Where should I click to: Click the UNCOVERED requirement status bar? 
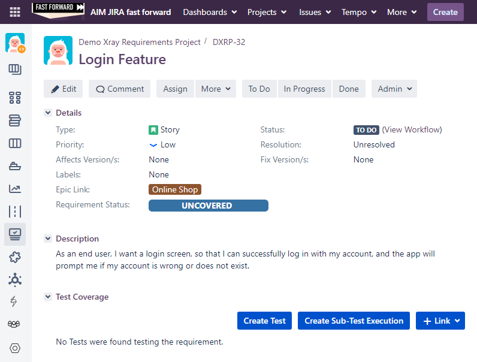(209, 206)
